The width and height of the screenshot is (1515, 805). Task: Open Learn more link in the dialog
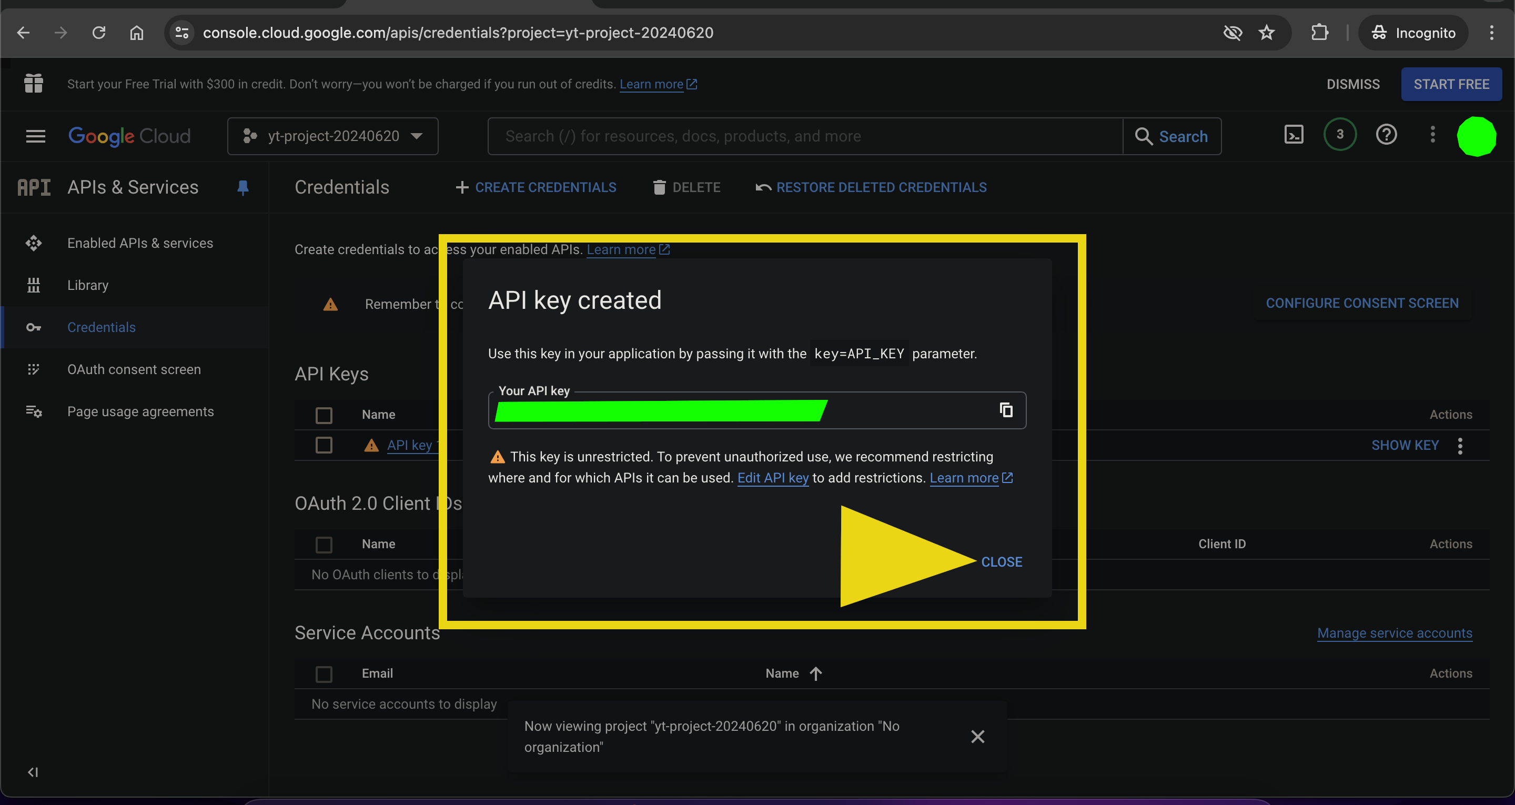(x=971, y=478)
